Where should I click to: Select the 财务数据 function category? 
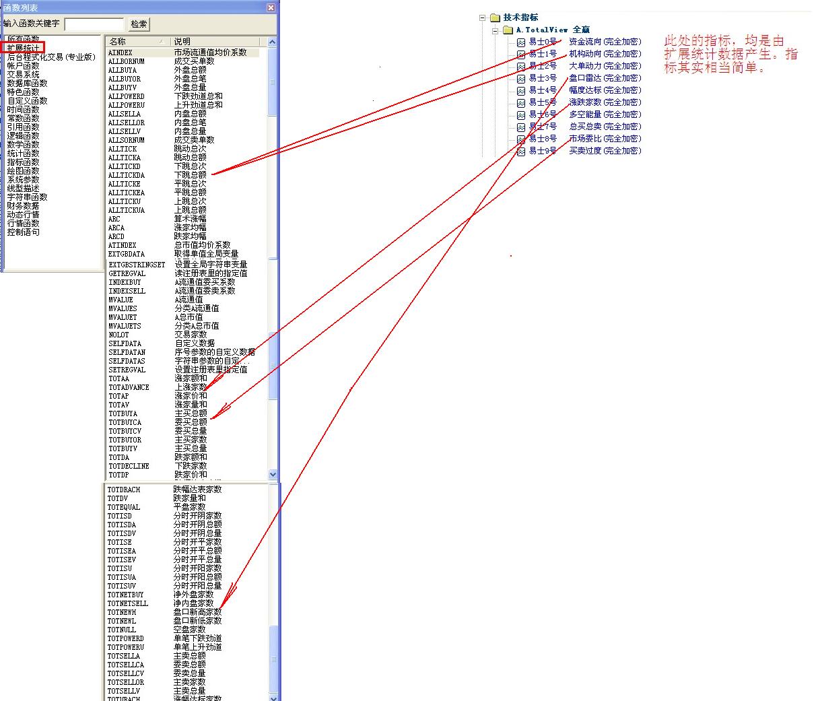(x=23, y=205)
